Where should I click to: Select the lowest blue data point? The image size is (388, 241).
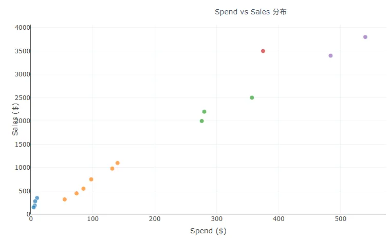(33, 208)
